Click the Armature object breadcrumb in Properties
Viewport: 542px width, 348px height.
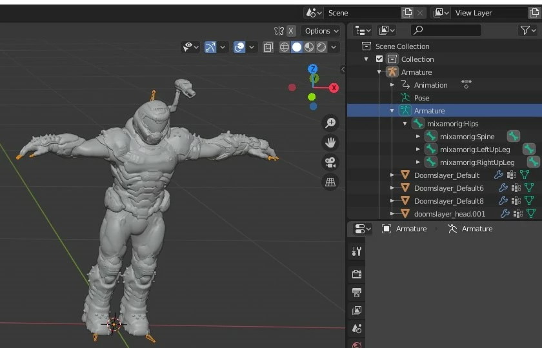[x=404, y=229]
